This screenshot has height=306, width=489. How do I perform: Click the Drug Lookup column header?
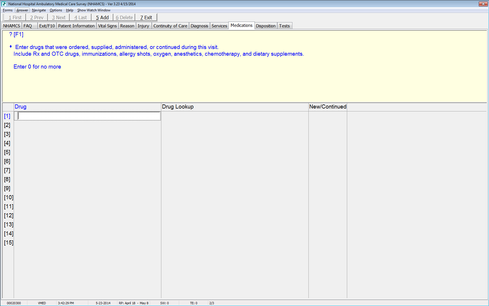pos(235,107)
